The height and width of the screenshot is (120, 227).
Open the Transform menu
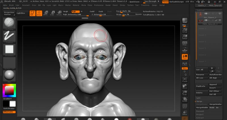[145, 5]
